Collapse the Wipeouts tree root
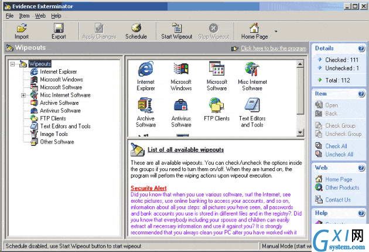 coord(13,64)
